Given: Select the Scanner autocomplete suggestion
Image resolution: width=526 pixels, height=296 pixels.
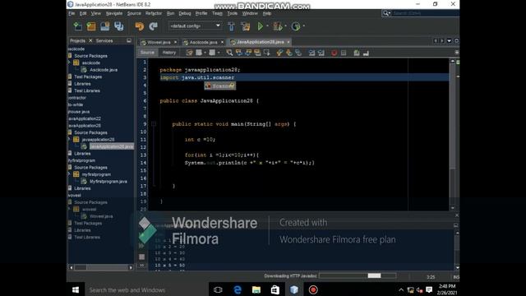Looking at the screenshot, I should click(220, 86).
